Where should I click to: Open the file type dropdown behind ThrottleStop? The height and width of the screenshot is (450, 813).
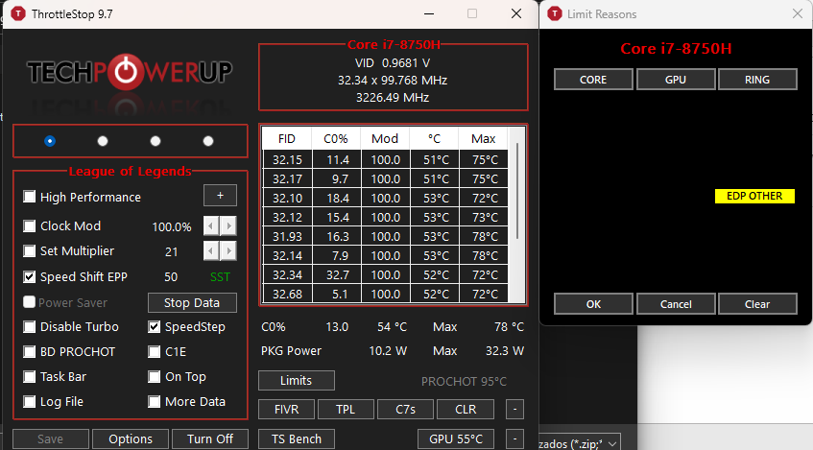click(x=612, y=444)
